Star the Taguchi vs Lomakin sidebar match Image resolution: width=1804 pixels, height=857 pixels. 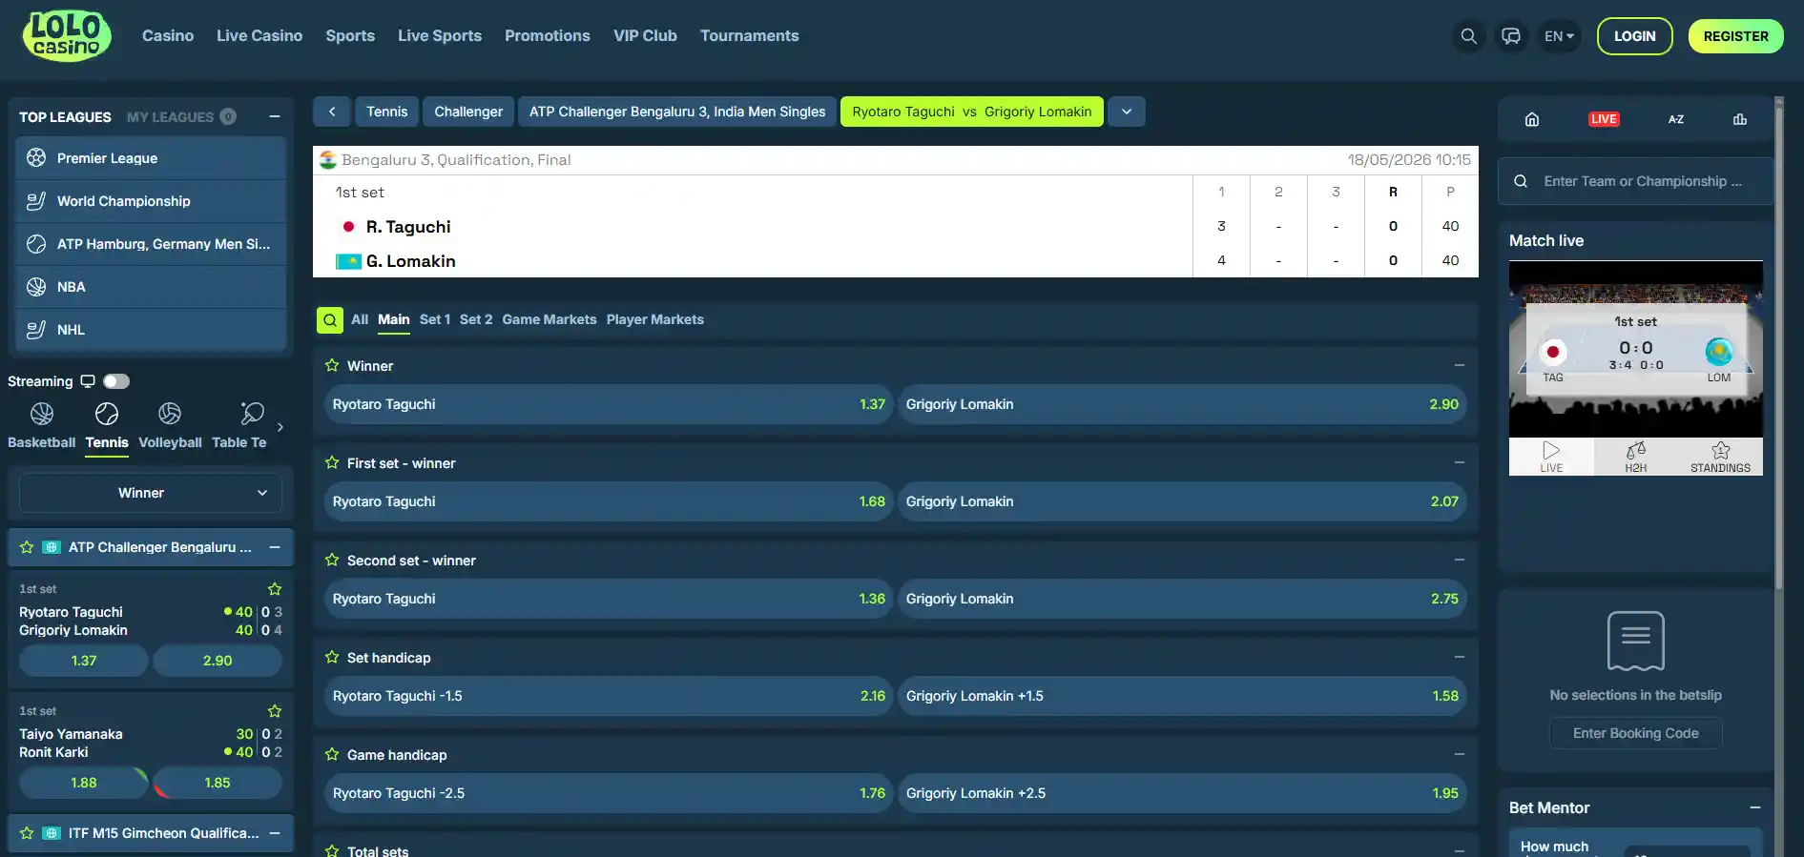coord(275,589)
